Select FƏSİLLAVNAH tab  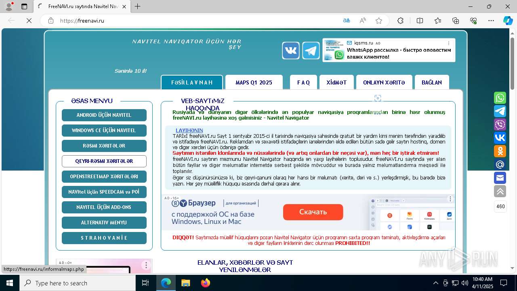click(x=192, y=82)
